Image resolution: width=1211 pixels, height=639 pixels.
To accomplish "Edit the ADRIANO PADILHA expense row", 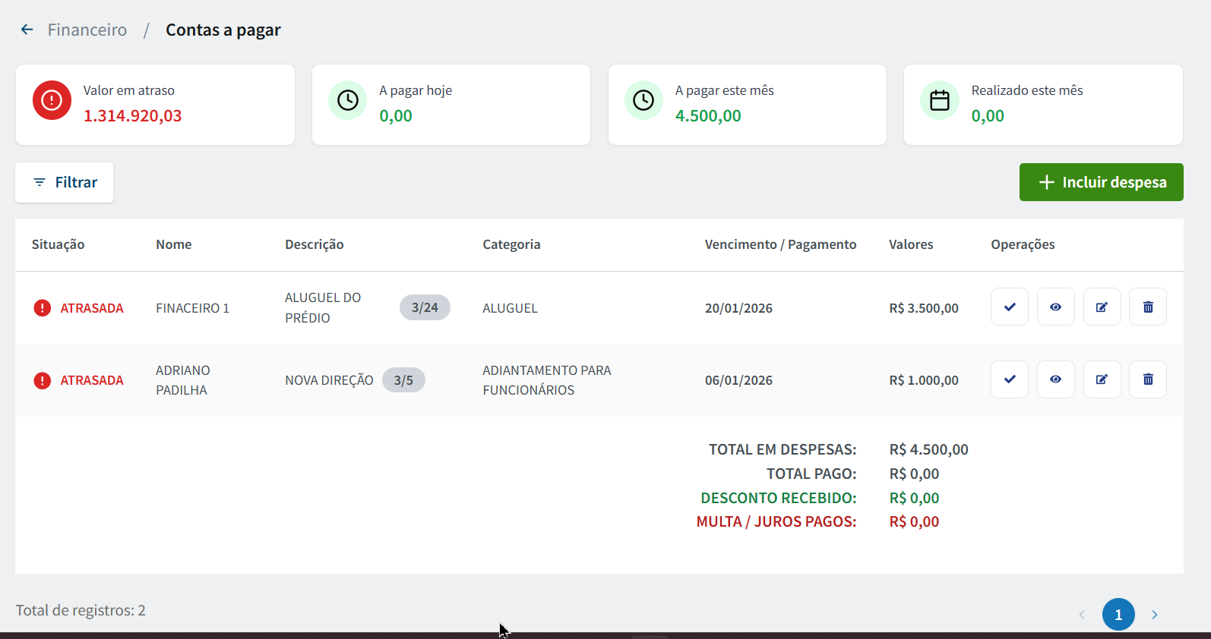I will (1102, 379).
